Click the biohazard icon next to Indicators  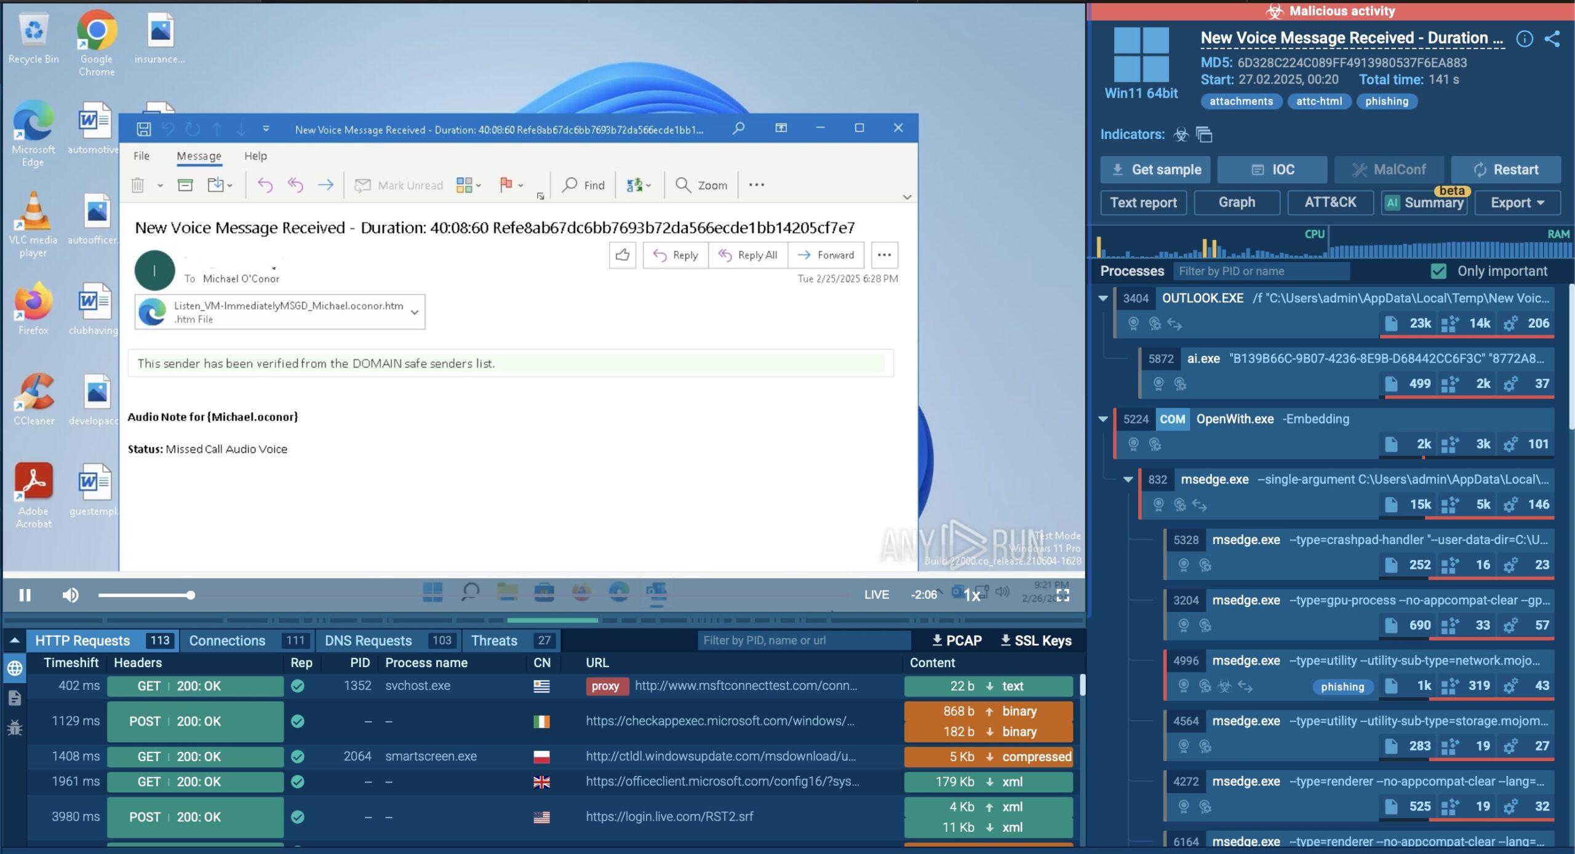[x=1181, y=134]
